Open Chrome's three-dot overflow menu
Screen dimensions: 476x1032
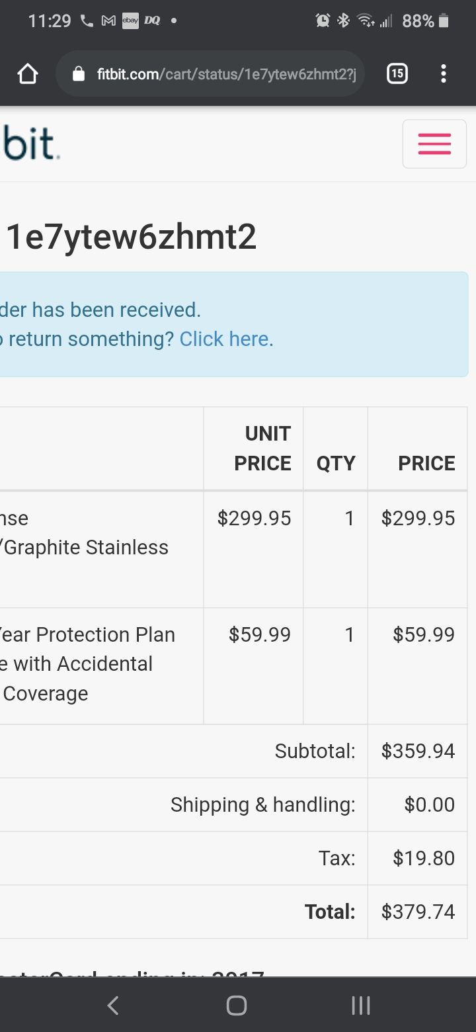click(x=443, y=73)
